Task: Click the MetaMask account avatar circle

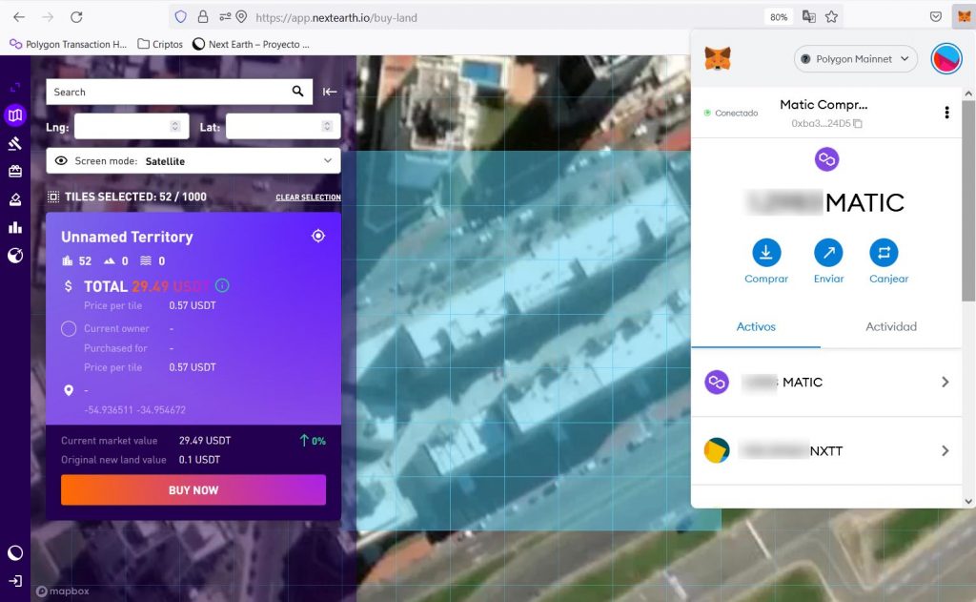Action: [x=946, y=59]
